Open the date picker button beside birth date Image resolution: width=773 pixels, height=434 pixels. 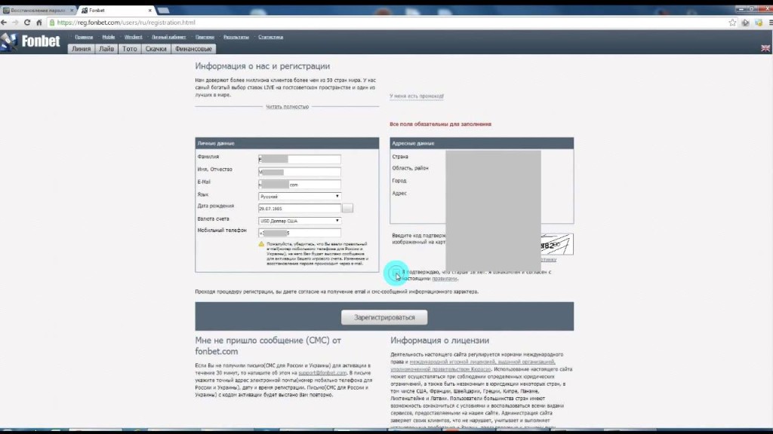(x=347, y=208)
